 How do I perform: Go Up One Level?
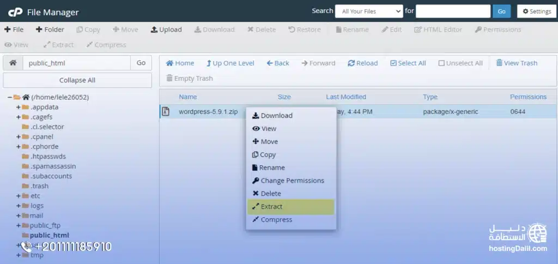click(x=231, y=63)
